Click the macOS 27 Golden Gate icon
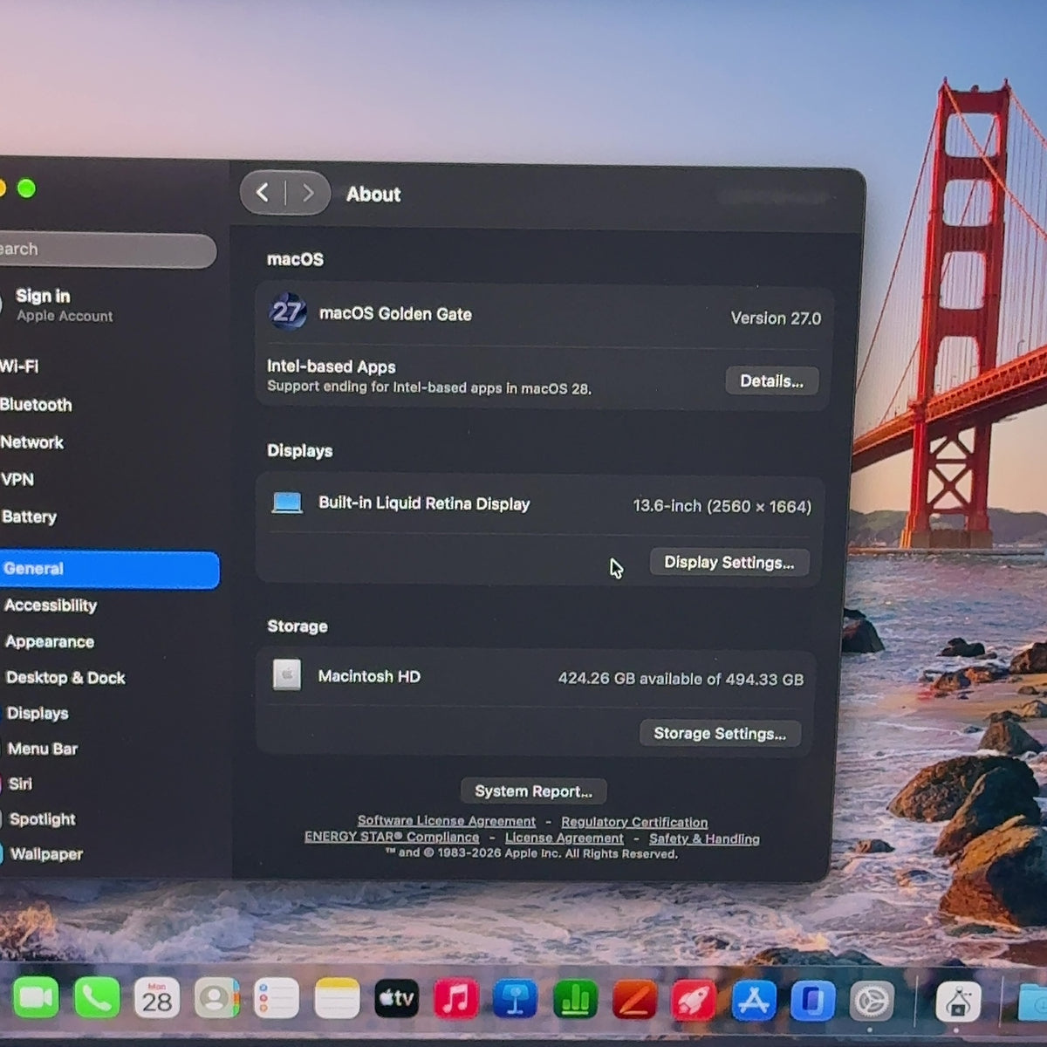The height and width of the screenshot is (1047, 1047). (x=287, y=312)
